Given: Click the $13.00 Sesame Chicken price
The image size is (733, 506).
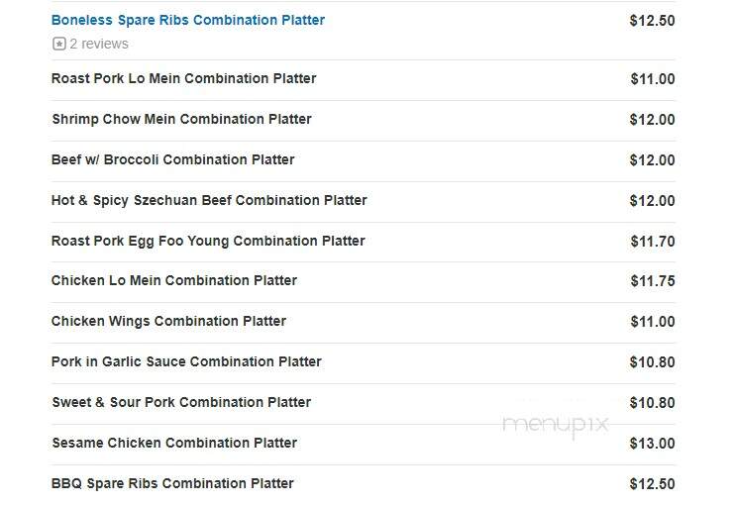Looking at the screenshot, I should coord(652,444).
